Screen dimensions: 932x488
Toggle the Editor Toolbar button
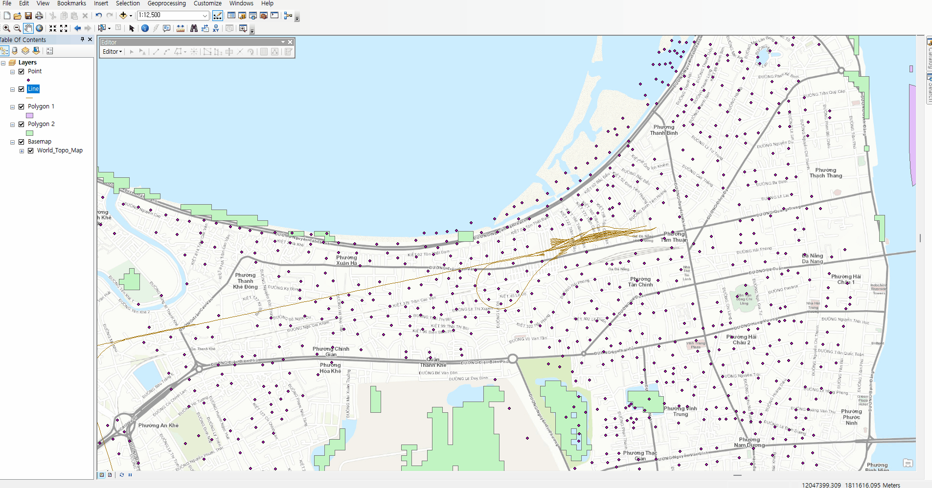pyautogui.click(x=218, y=16)
